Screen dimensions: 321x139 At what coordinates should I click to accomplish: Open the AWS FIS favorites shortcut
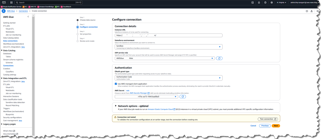pos(32,7)
